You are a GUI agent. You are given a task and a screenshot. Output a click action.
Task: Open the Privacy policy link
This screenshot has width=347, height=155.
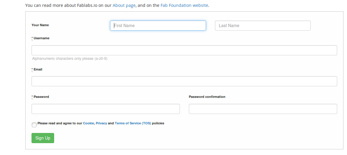[101, 123]
